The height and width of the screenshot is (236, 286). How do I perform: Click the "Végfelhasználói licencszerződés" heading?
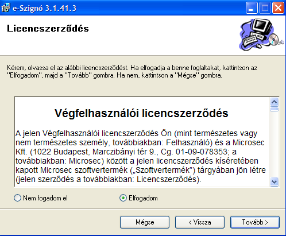point(141,113)
